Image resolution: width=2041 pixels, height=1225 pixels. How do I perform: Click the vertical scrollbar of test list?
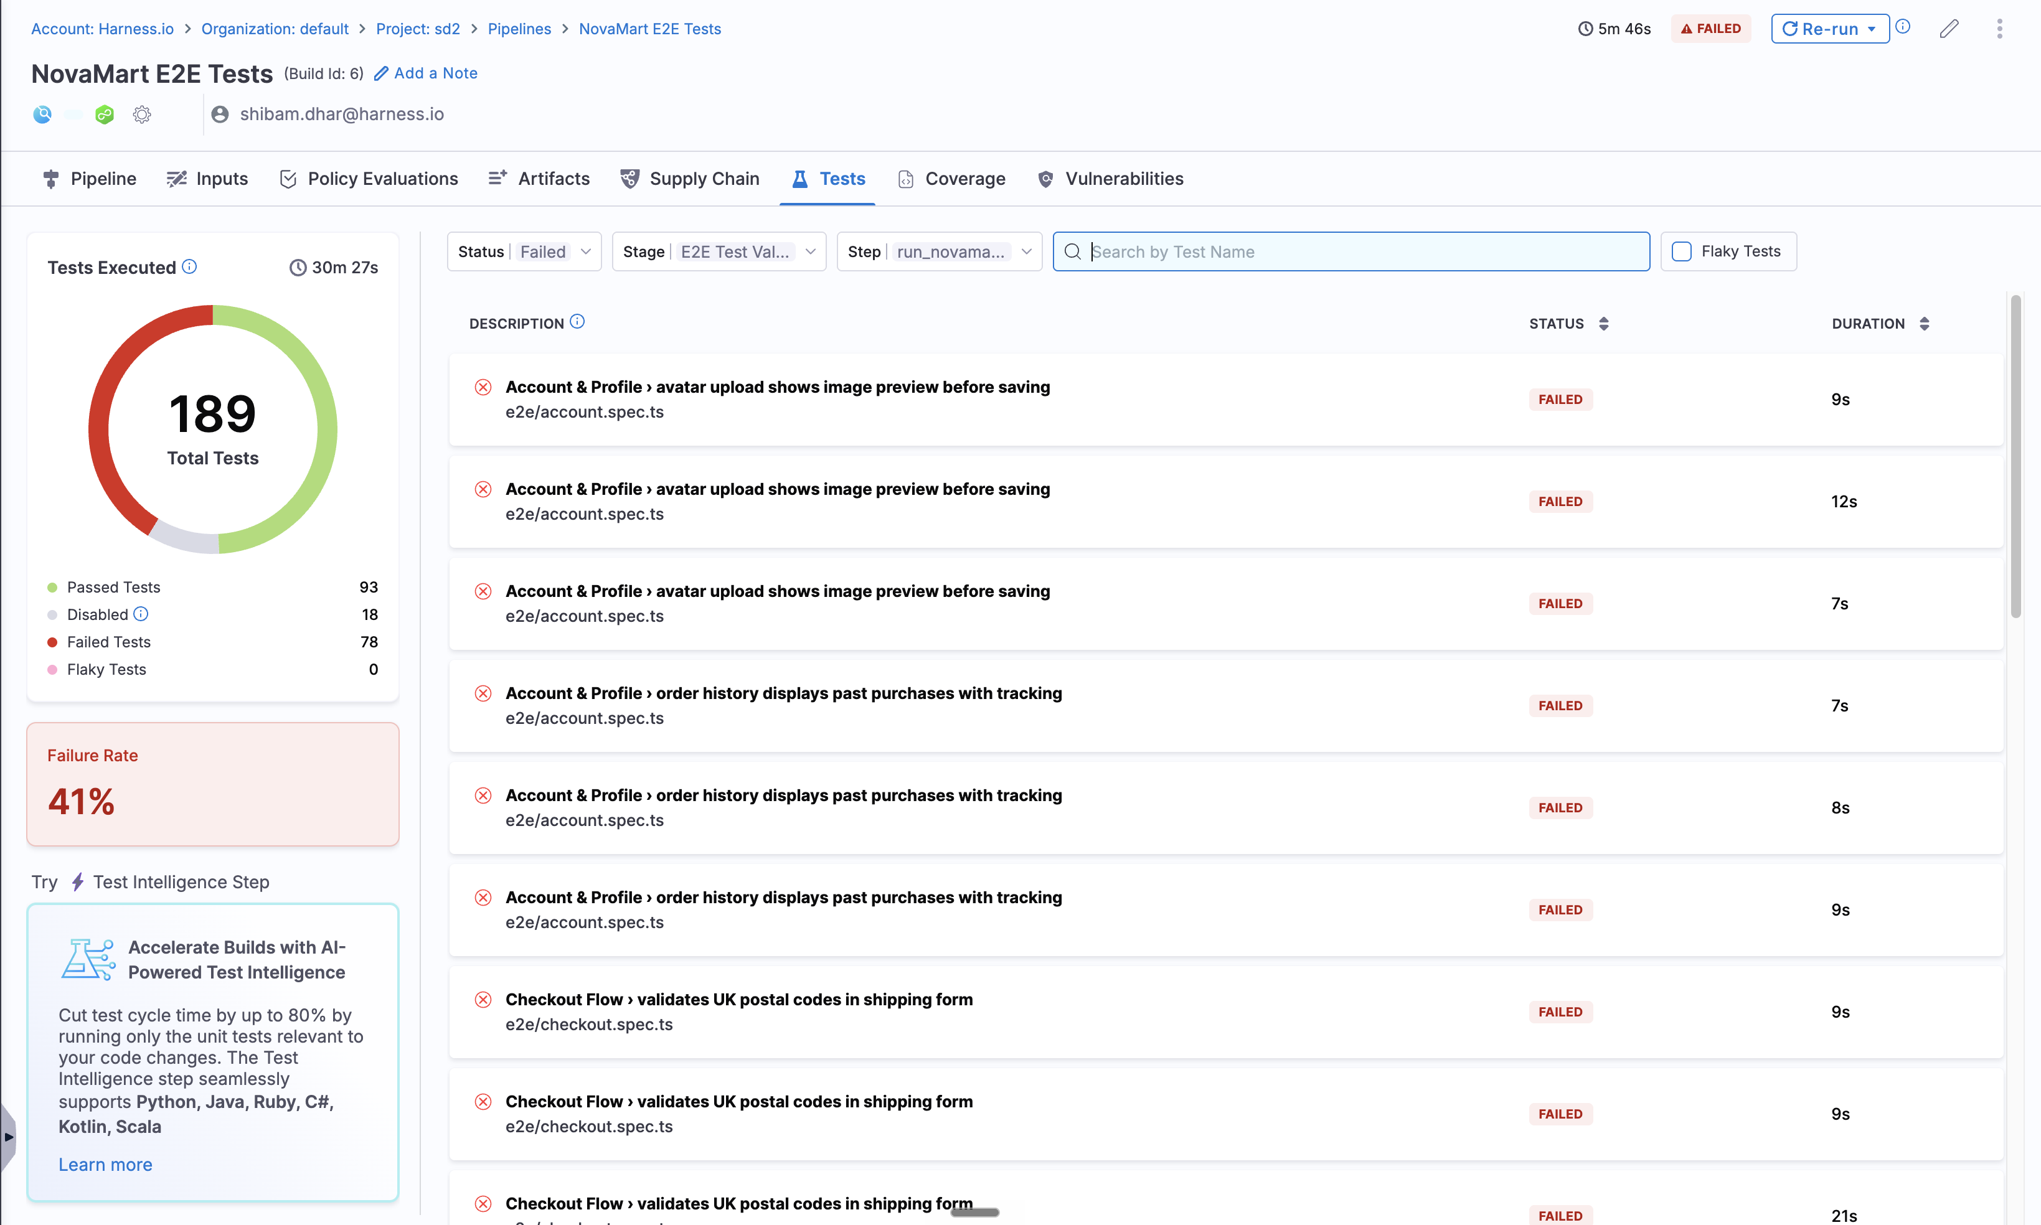click(x=2015, y=456)
